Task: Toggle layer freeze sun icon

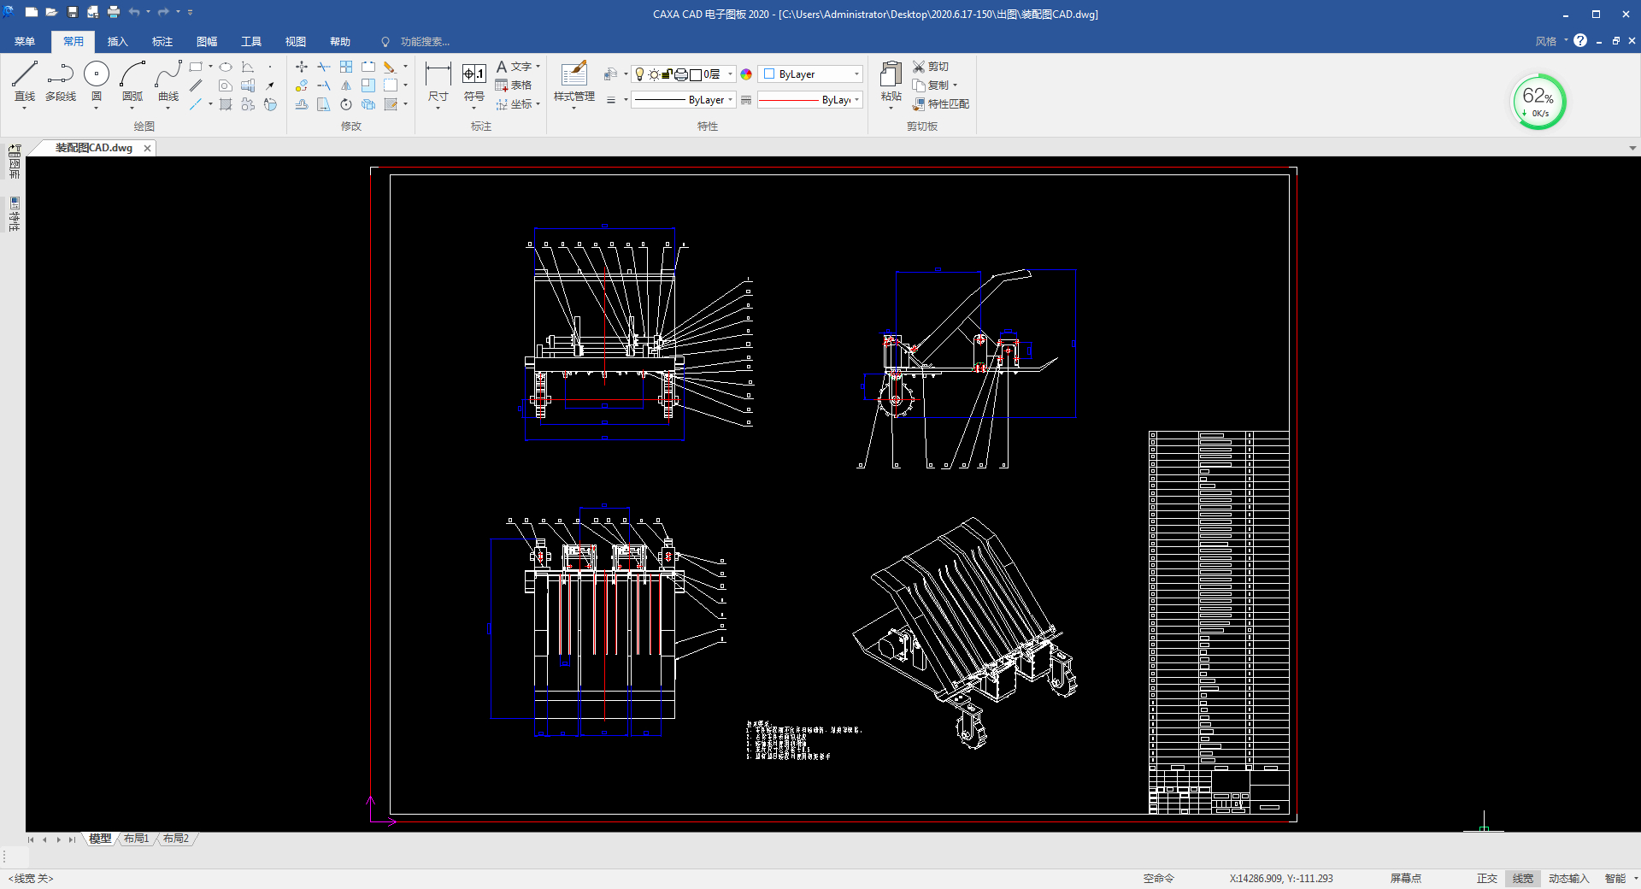Action: point(654,74)
